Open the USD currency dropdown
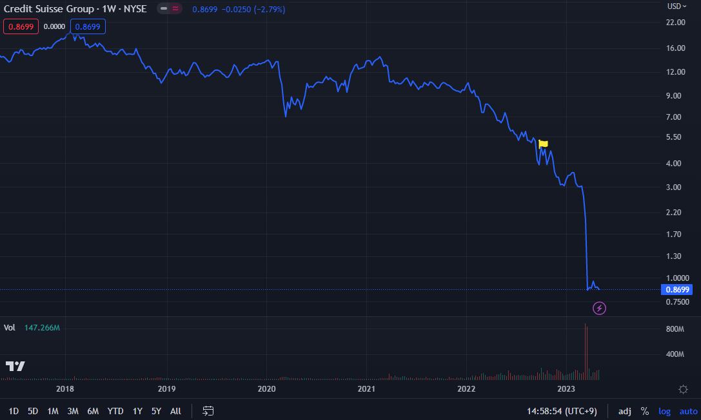 click(677, 6)
